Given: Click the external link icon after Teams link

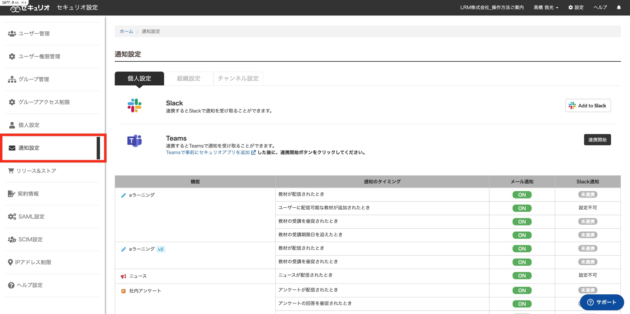Looking at the screenshot, I should tap(253, 153).
